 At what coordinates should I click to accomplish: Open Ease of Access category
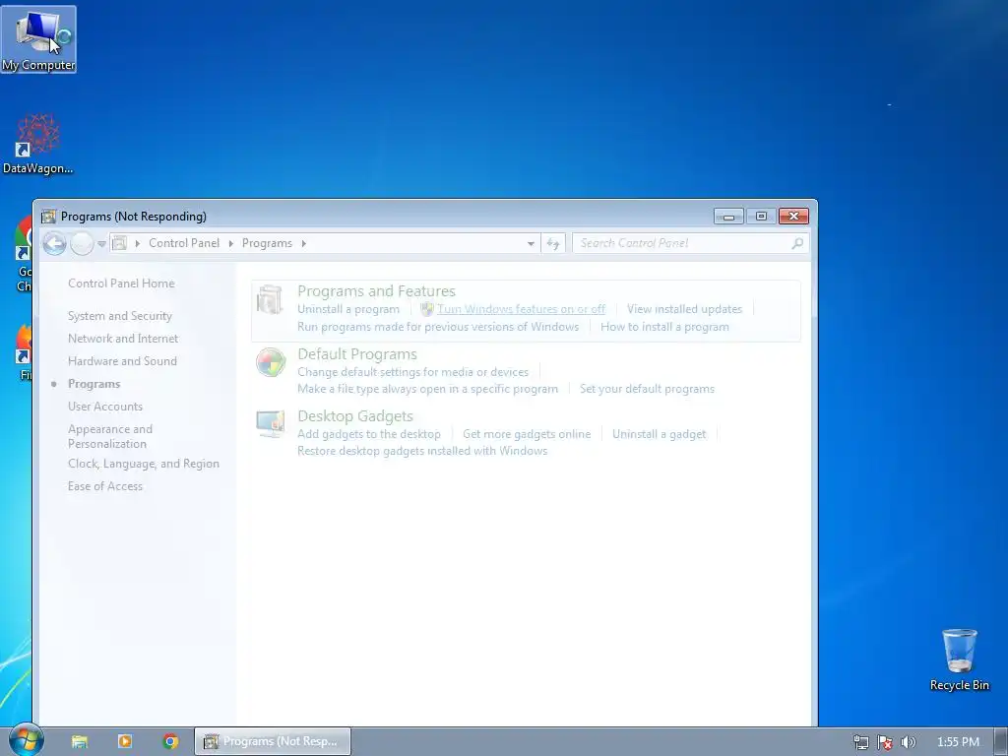pos(104,486)
